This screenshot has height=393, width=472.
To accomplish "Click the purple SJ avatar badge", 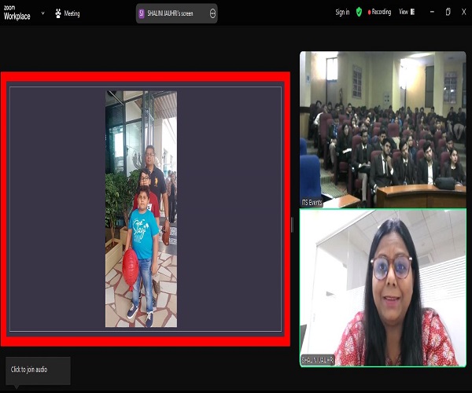I will pyautogui.click(x=142, y=13).
